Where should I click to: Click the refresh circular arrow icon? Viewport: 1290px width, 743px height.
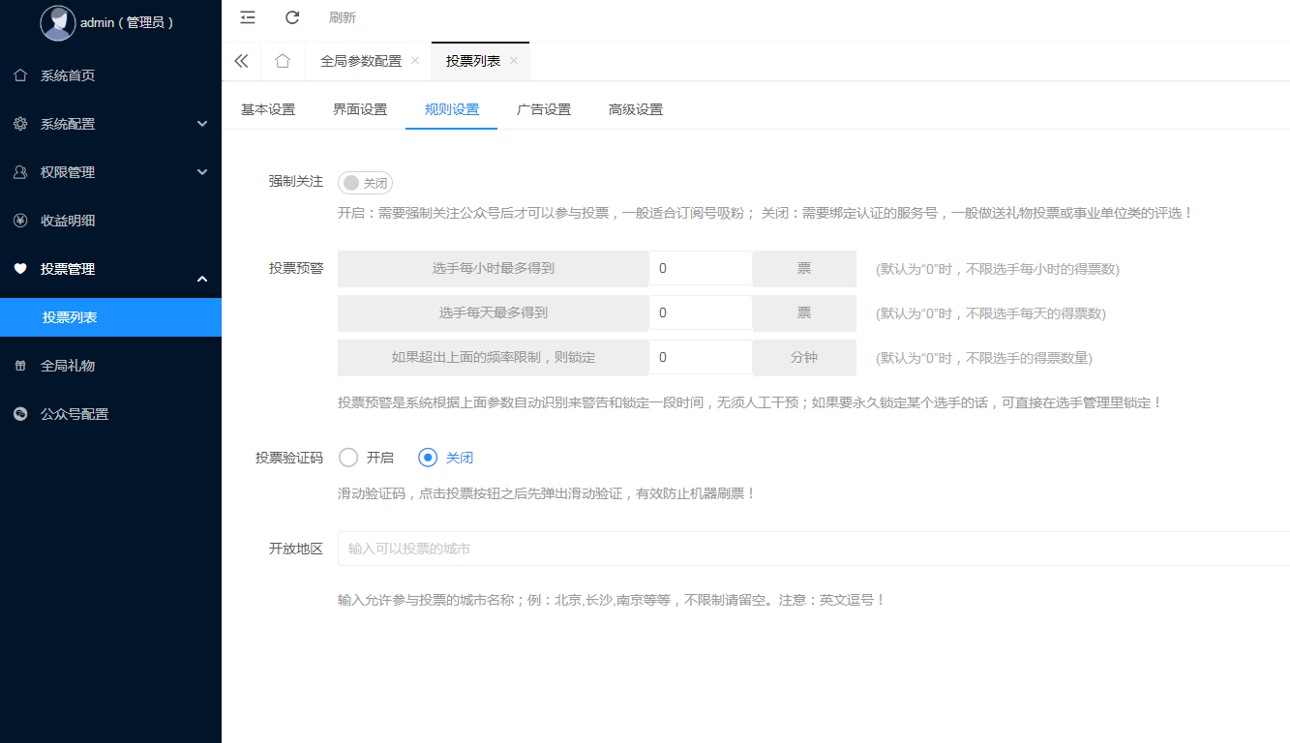[x=292, y=17]
